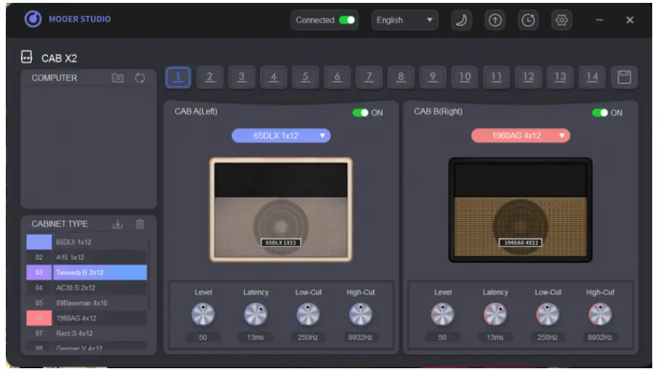Turn off CAB A(Left) ON switch
Image resolution: width=658 pixels, height=374 pixels.
(360, 113)
